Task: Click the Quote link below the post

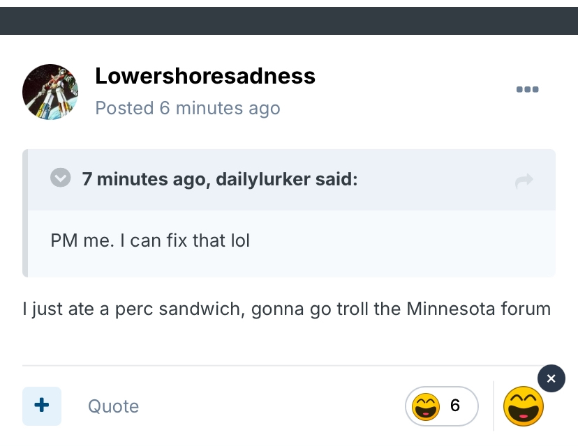Action: click(113, 406)
